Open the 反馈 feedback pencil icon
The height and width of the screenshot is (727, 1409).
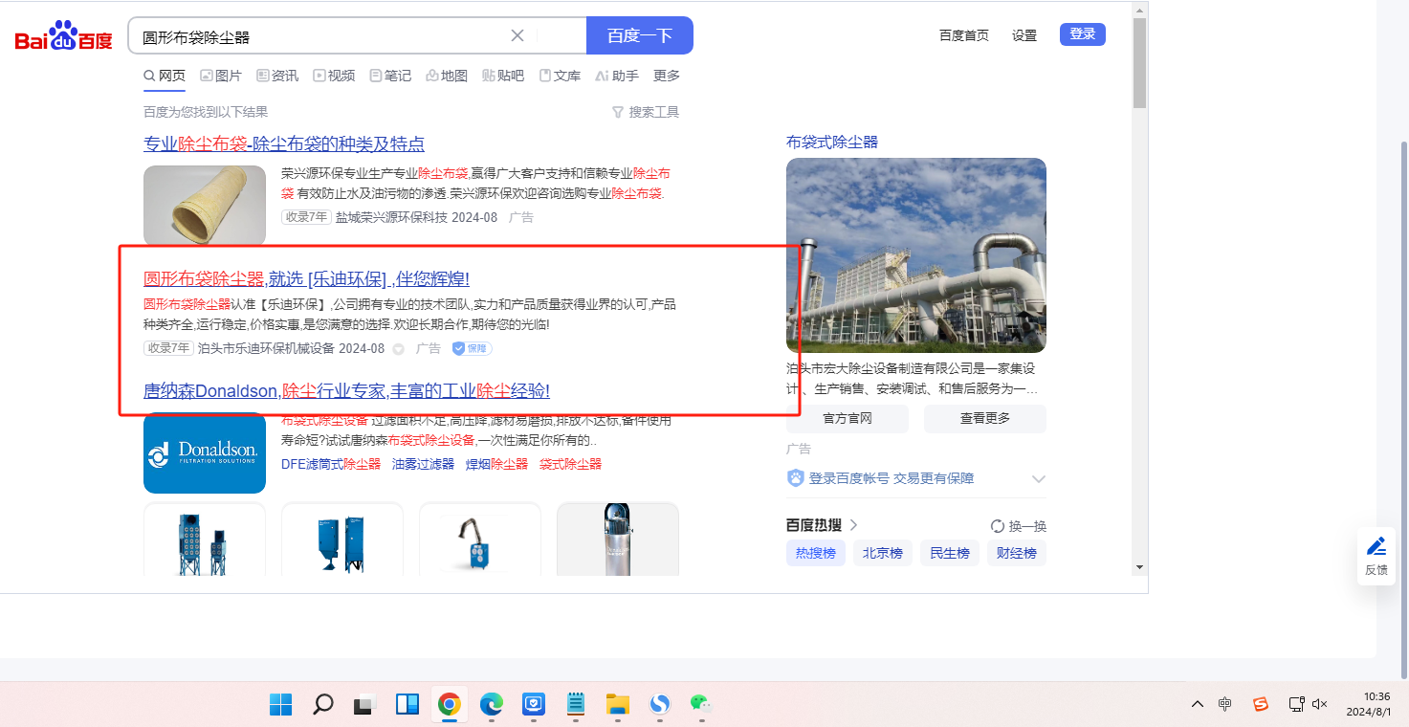coord(1376,547)
